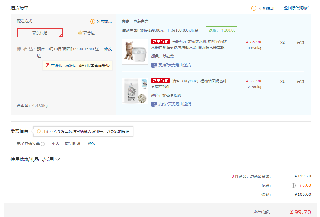
Task: Click the 个人 invoice type text
Action: point(55,144)
